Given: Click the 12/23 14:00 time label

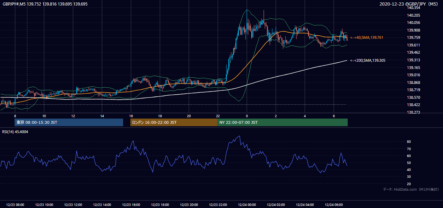Looking at the screenshot, I should [102, 205].
